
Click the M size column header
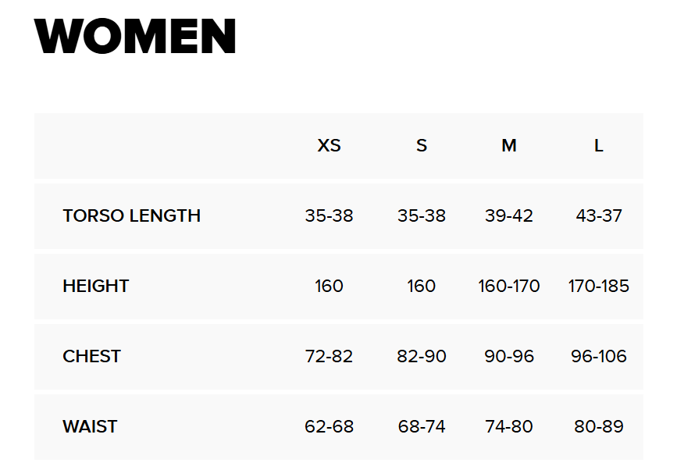(509, 146)
